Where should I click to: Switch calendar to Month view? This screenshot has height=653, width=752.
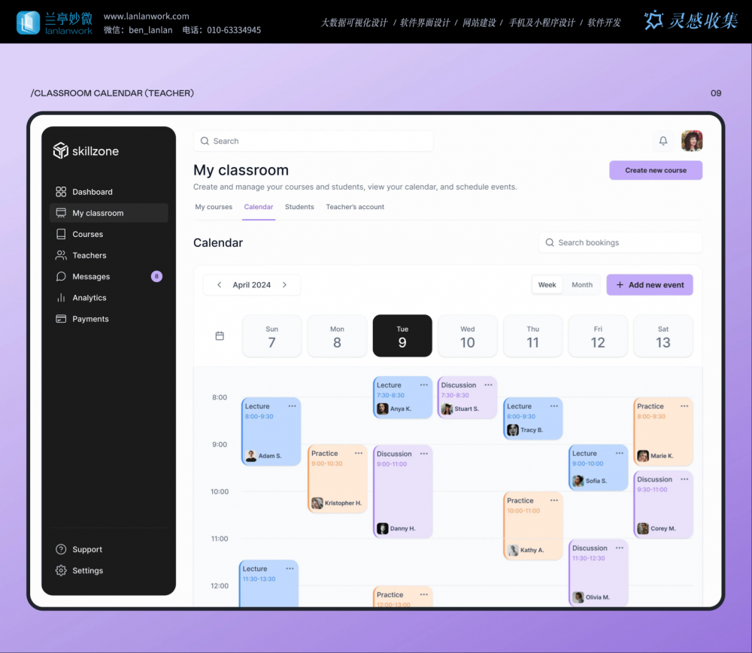tap(582, 285)
